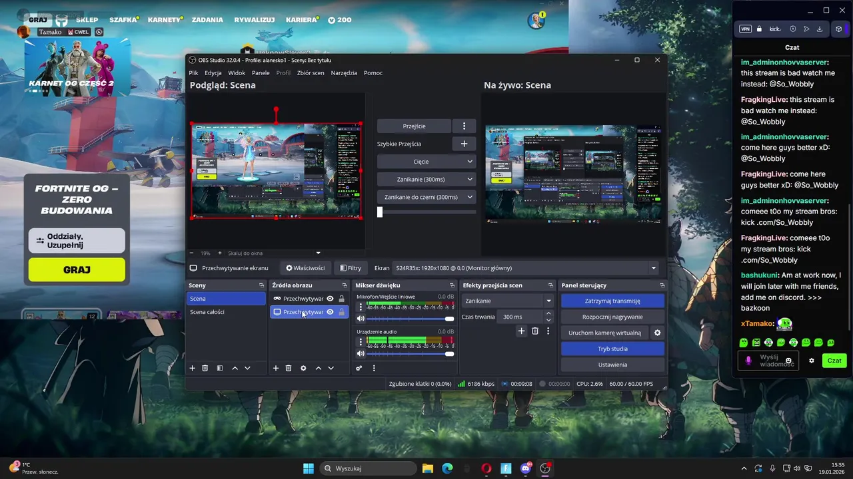Mute Urządzenie audio speaker icon

361,354
